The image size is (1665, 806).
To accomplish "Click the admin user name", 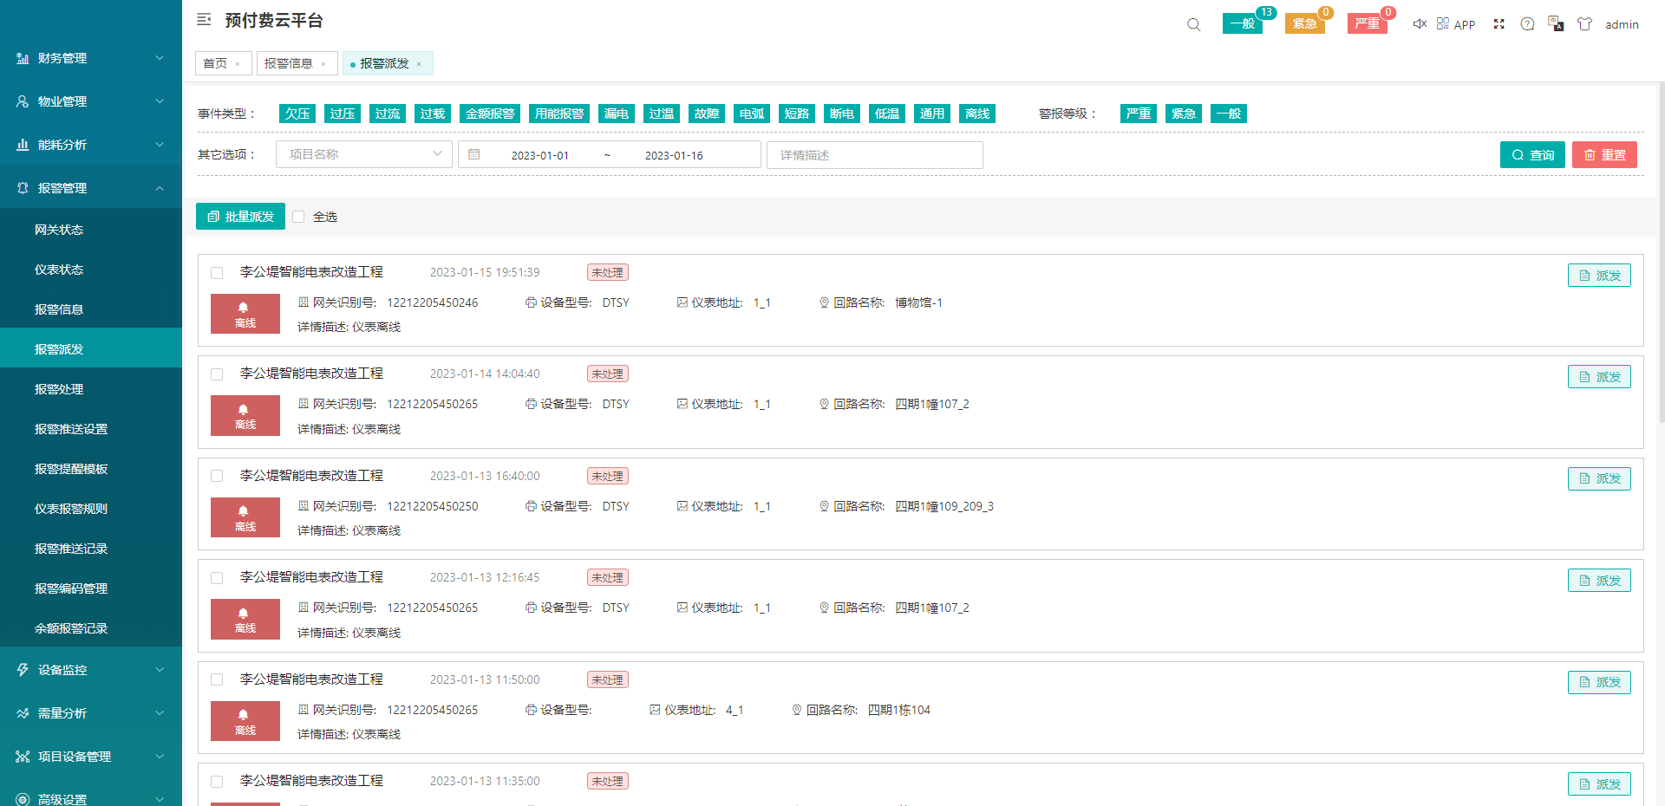I will pos(1622,24).
